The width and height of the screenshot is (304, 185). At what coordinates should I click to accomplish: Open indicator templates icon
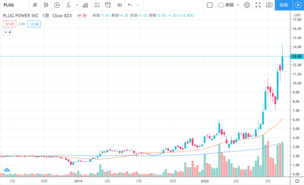[x=97, y=5]
